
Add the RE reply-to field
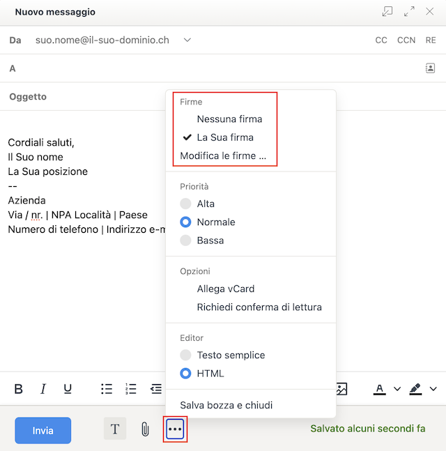point(431,40)
